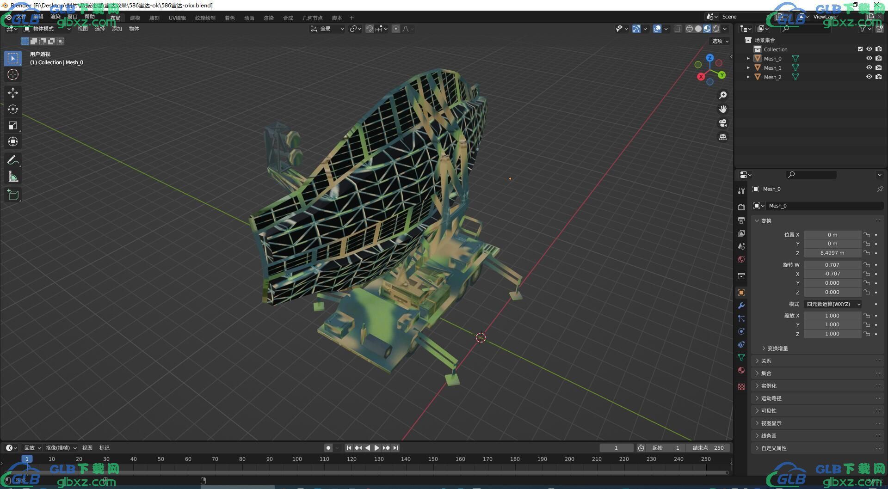Activate the combined Transform tool
888x489 pixels.
pos(13,141)
